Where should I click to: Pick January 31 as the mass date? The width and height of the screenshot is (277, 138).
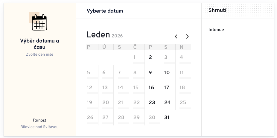[x=167, y=117]
